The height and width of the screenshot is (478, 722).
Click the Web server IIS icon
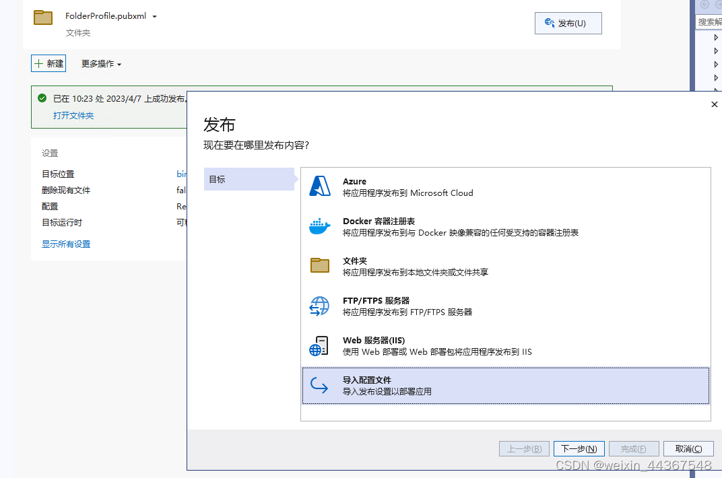(319, 346)
